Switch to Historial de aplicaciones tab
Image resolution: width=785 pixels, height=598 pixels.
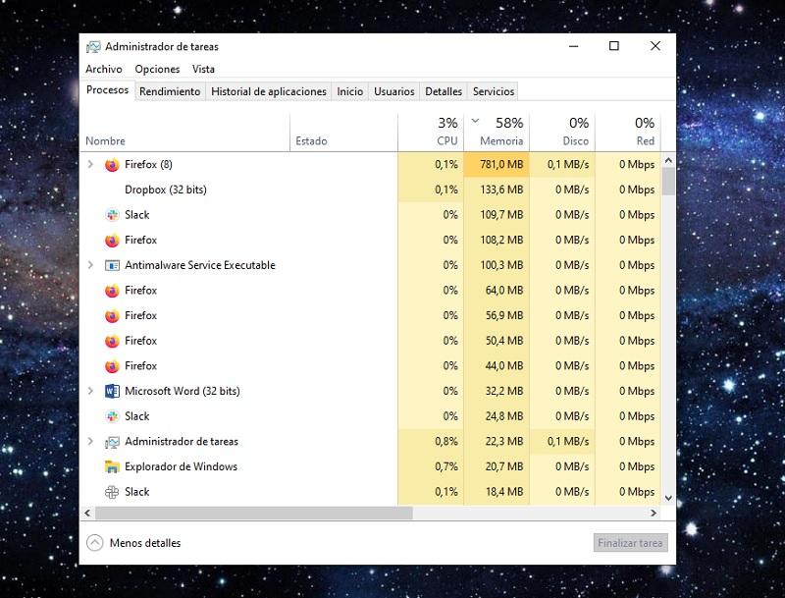(268, 91)
